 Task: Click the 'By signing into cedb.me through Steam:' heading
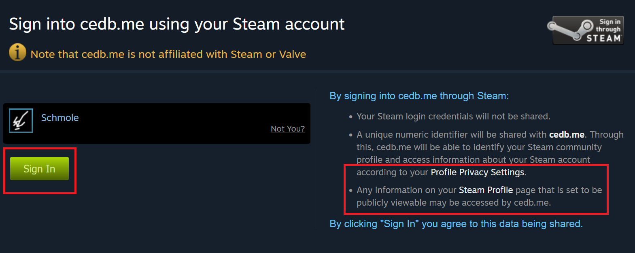(419, 96)
